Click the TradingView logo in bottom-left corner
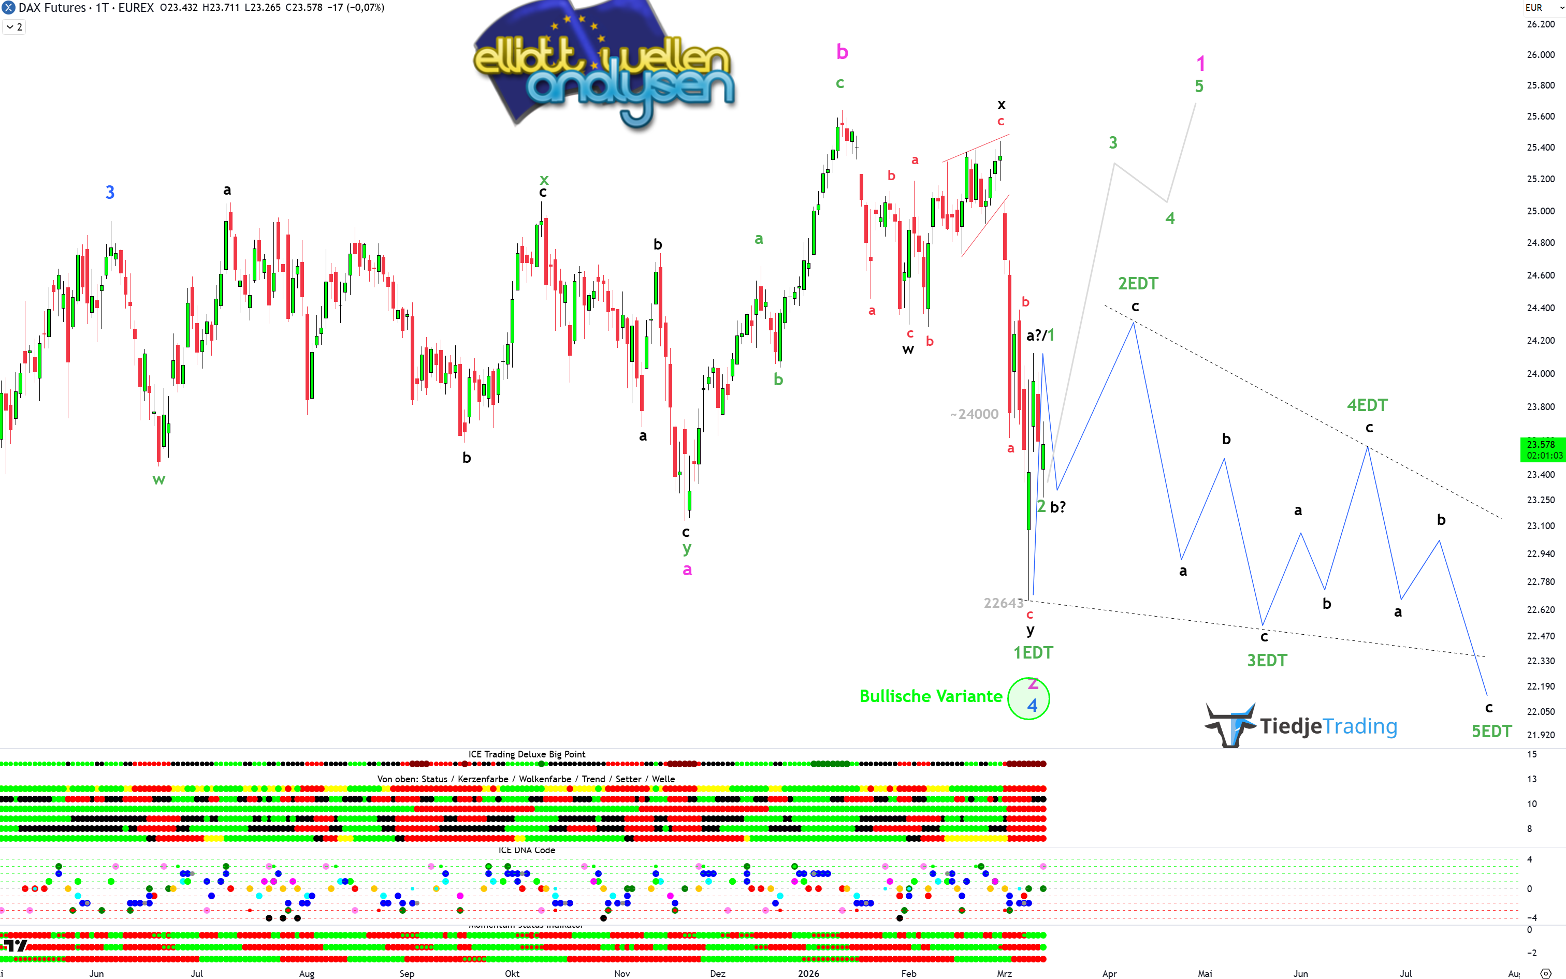Screen dimensions: 1566x979 15,945
